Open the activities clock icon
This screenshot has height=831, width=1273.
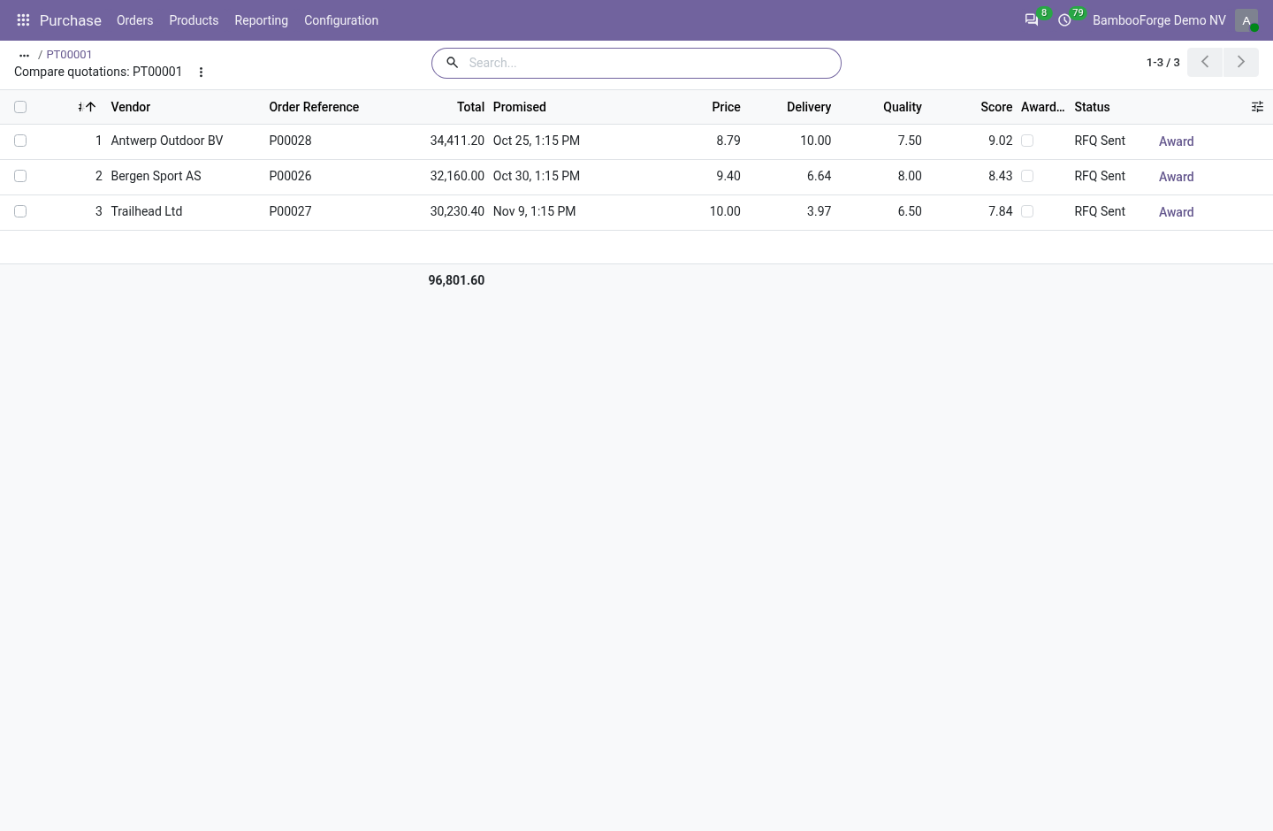(1064, 20)
